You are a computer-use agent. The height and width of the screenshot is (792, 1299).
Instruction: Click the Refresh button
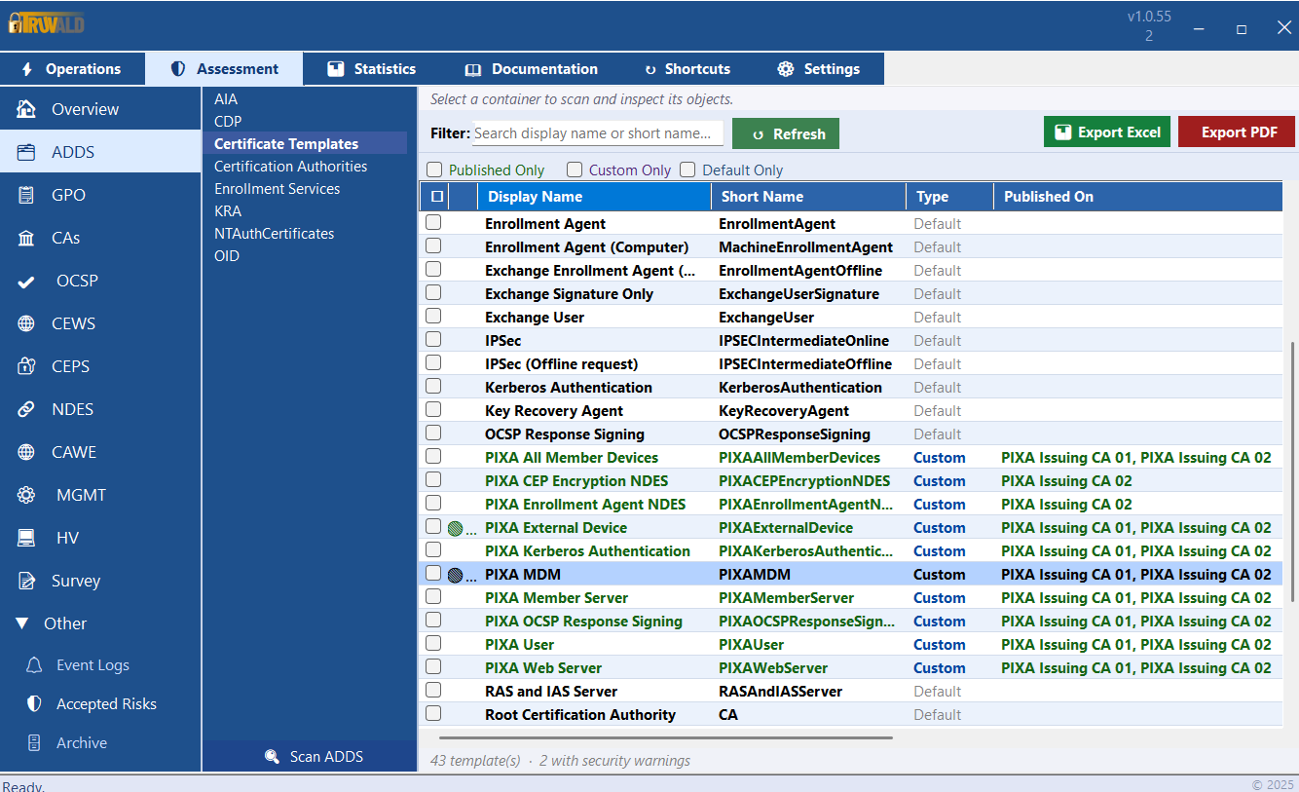[786, 134]
